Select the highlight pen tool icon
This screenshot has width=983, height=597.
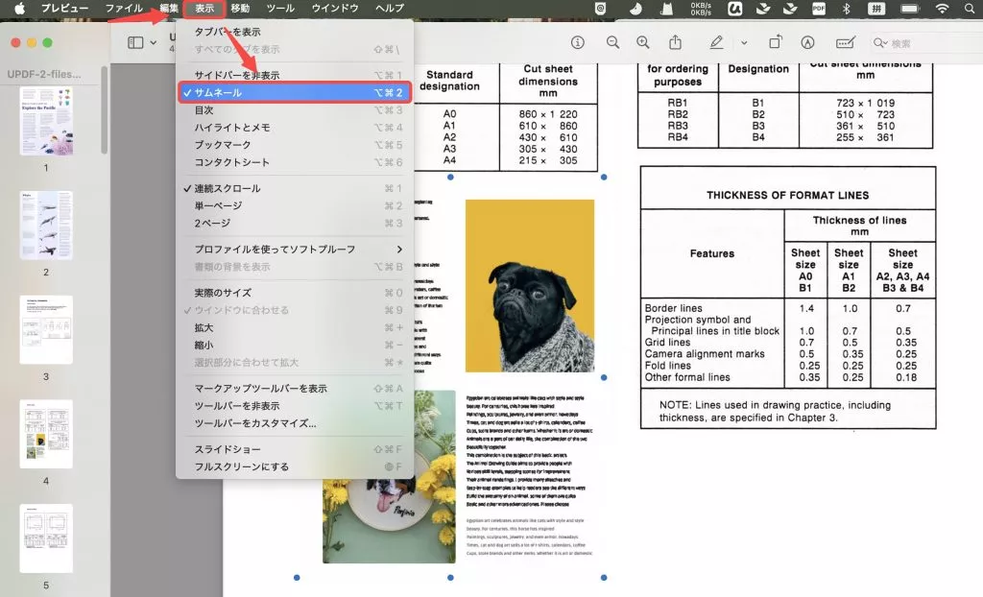tap(716, 42)
